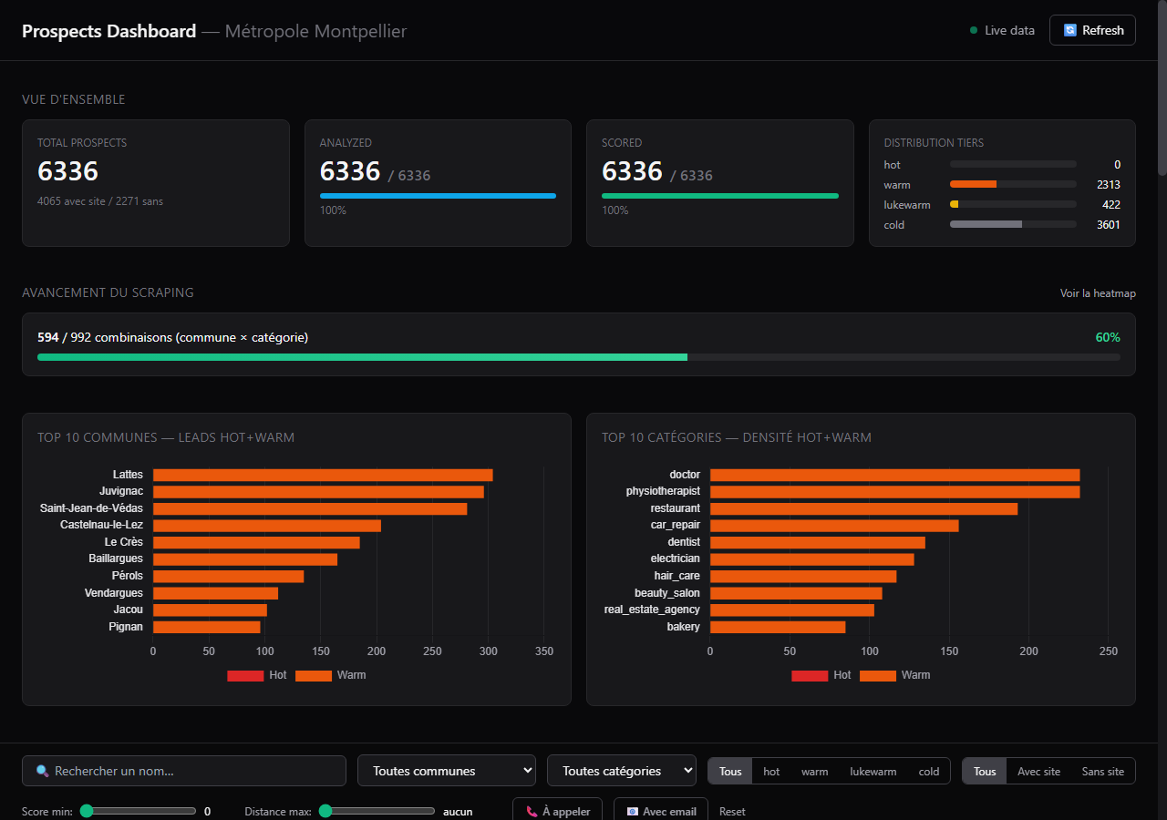This screenshot has height=820, width=1167.
Task: Open the Toutes catégories dropdown
Action: click(x=622, y=771)
